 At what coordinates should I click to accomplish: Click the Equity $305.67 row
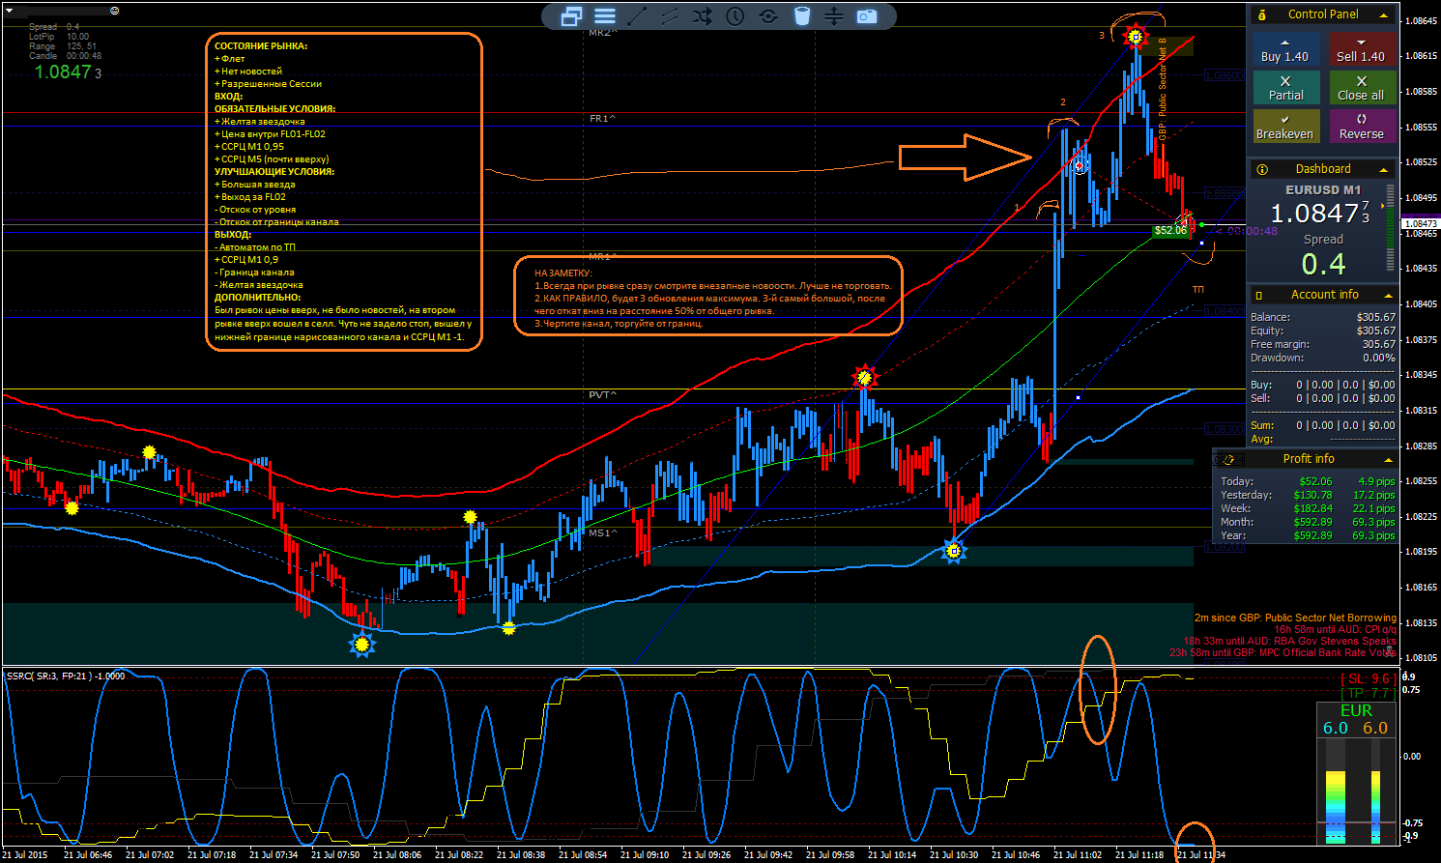[1323, 331]
